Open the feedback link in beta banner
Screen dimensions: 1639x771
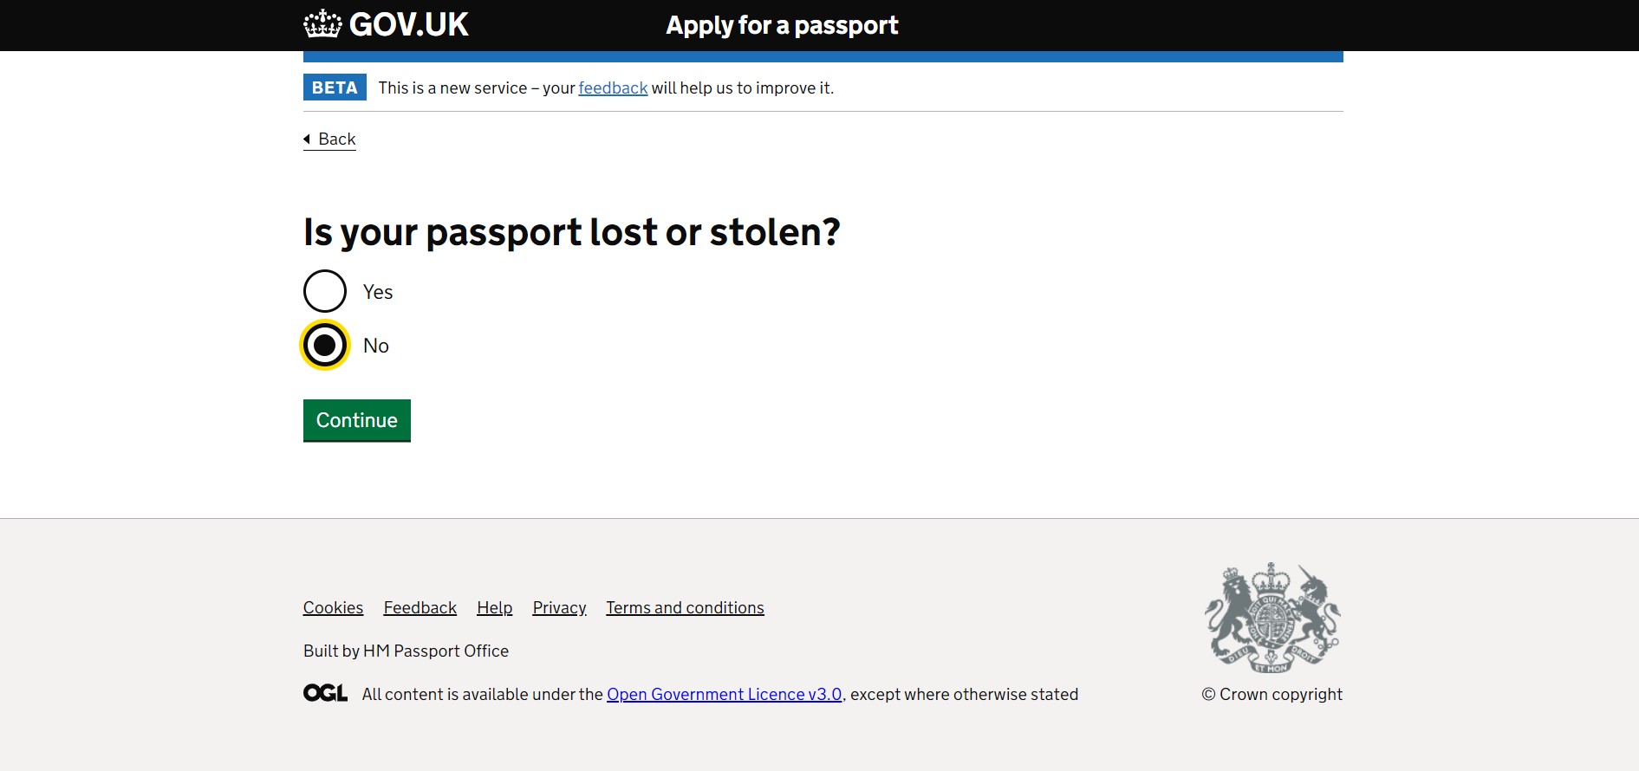tap(613, 87)
